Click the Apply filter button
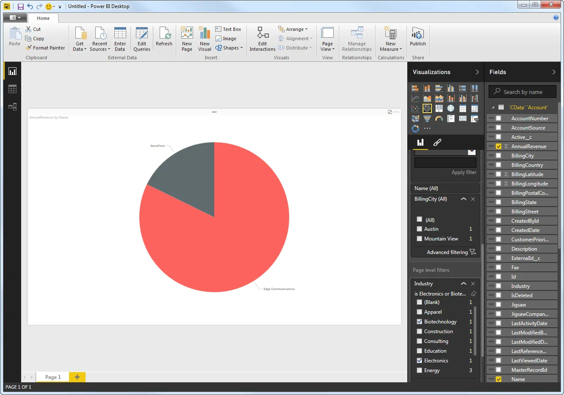 (x=464, y=172)
